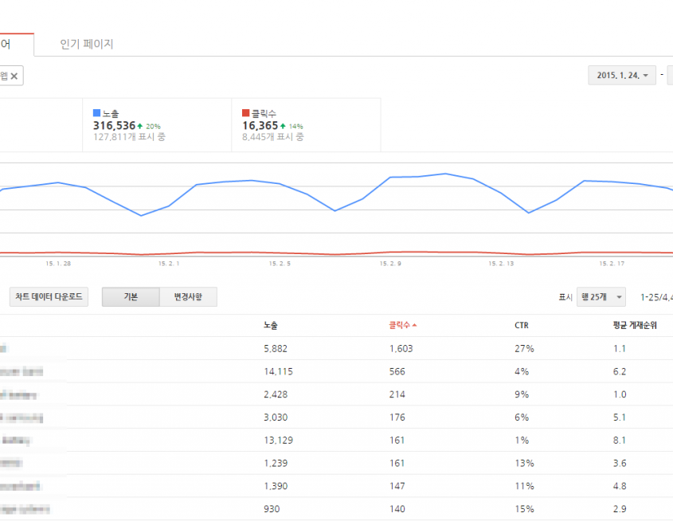Sort the table by CTR column
The height and width of the screenshot is (521, 673).
(521, 324)
